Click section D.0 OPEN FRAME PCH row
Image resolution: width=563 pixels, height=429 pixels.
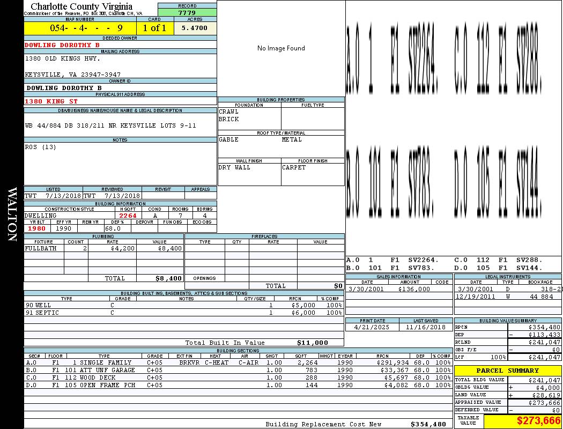tap(238, 385)
